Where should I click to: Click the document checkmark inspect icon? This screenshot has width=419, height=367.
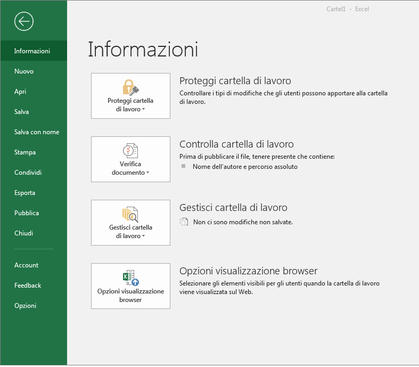point(130,151)
